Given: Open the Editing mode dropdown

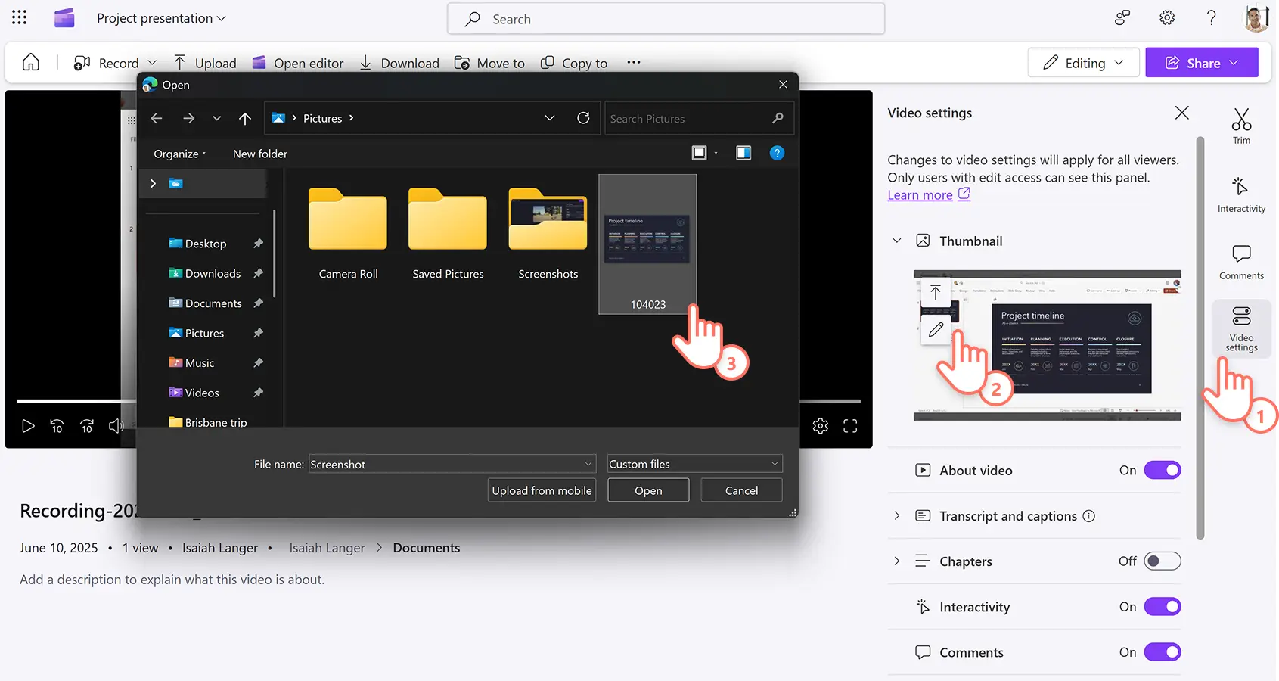Looking at the screenshot, I should (x=1083, y=63).
